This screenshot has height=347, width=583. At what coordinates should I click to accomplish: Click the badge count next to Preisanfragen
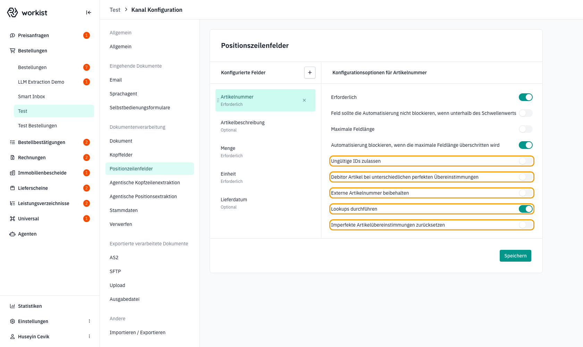(x=87, y=35)
